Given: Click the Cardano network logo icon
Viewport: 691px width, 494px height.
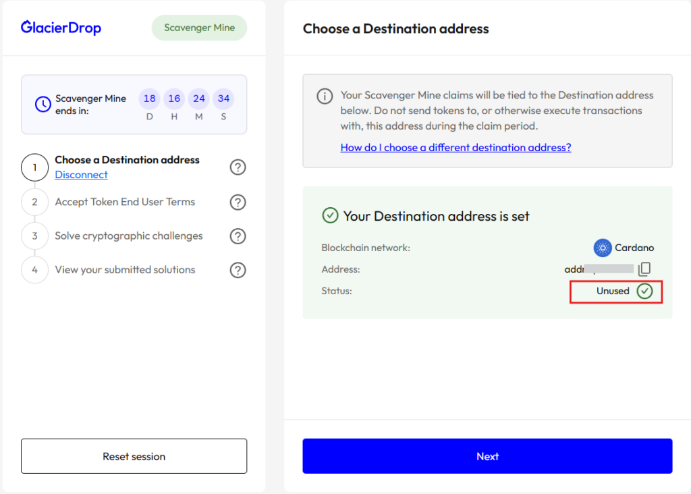Looking at the screenshot, I should click(x=602, y=248).
